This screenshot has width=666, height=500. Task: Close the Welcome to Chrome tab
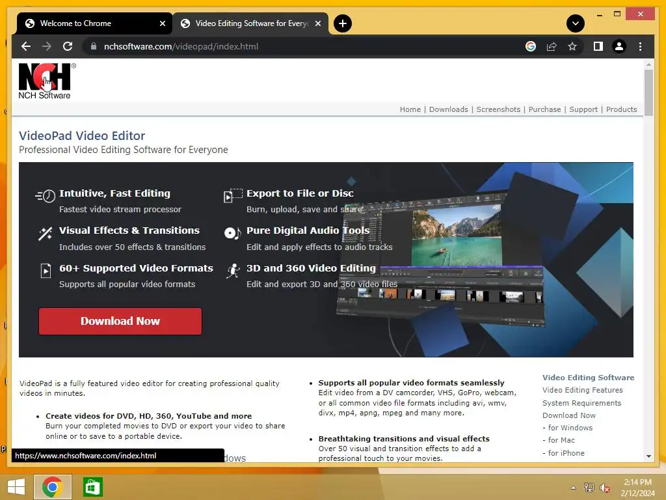(x=162, y=23)
